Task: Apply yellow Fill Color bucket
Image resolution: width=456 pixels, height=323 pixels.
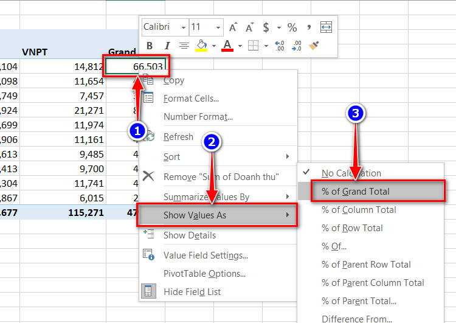Action: pos(201,46)
